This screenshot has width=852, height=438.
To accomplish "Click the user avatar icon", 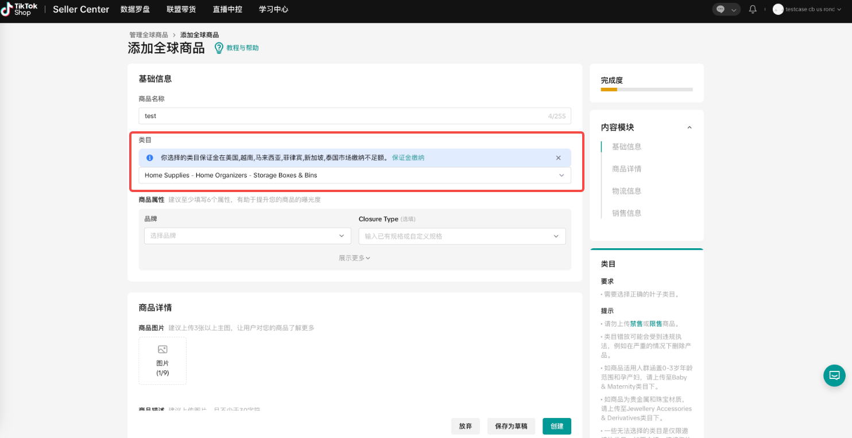I will click(x=778, y=9).
